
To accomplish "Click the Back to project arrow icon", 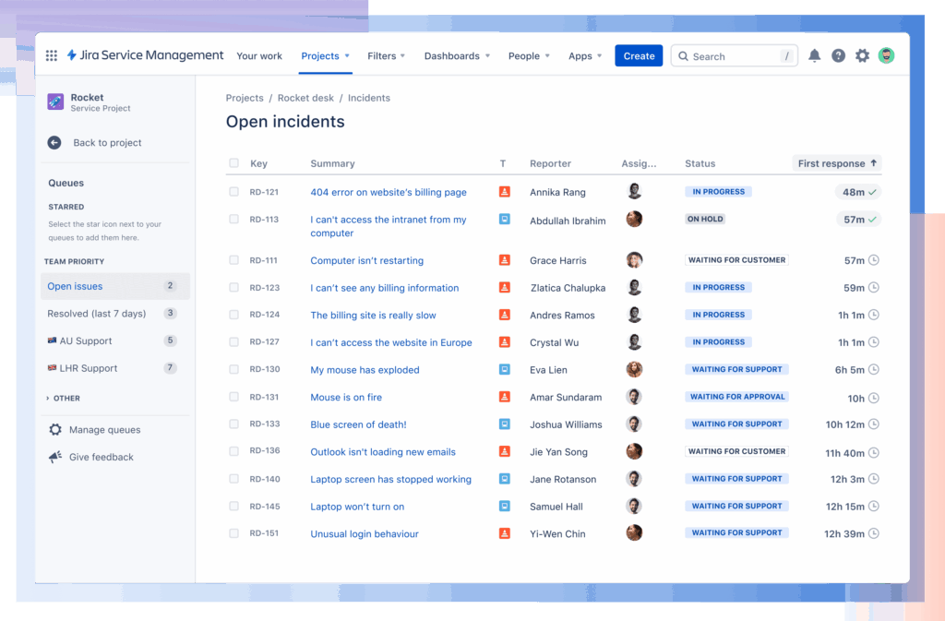I will (x=54, y=143).
